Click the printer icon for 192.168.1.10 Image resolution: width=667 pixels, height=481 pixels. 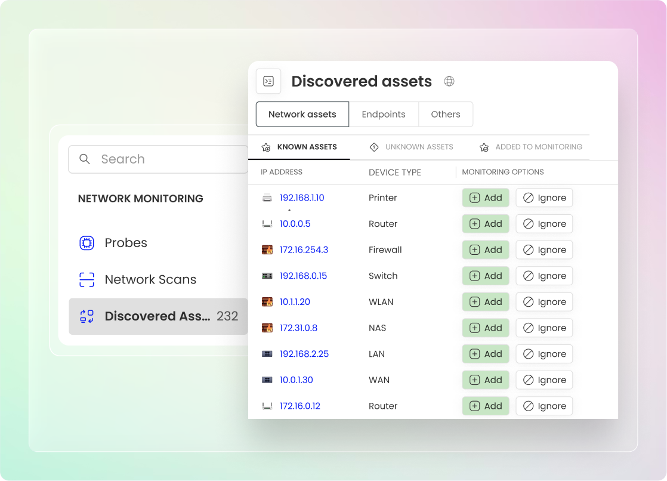coord(267,198)
